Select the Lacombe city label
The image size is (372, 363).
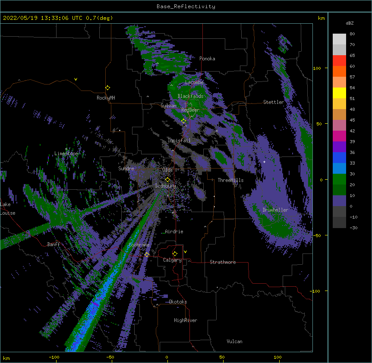[194, 82]
